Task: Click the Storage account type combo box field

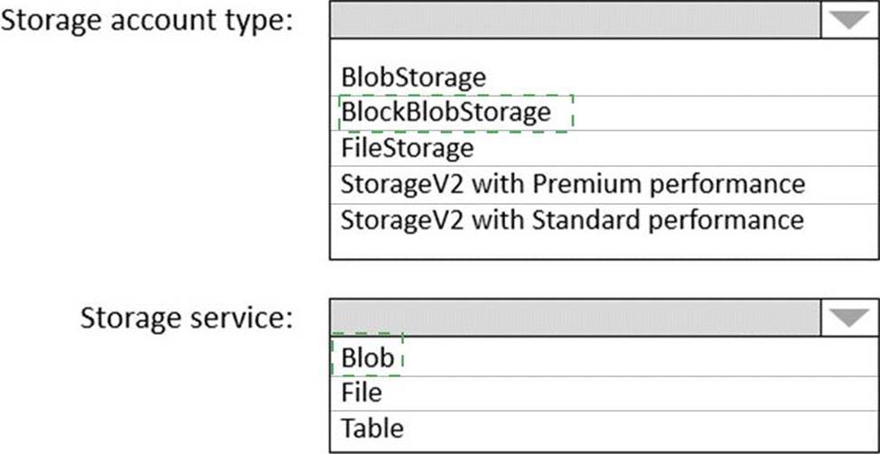Action: pyautogui.click(x=576, y=22)
